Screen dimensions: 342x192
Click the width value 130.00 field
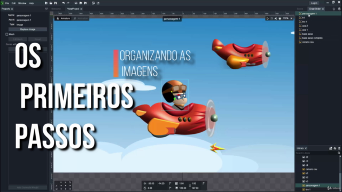183,188
